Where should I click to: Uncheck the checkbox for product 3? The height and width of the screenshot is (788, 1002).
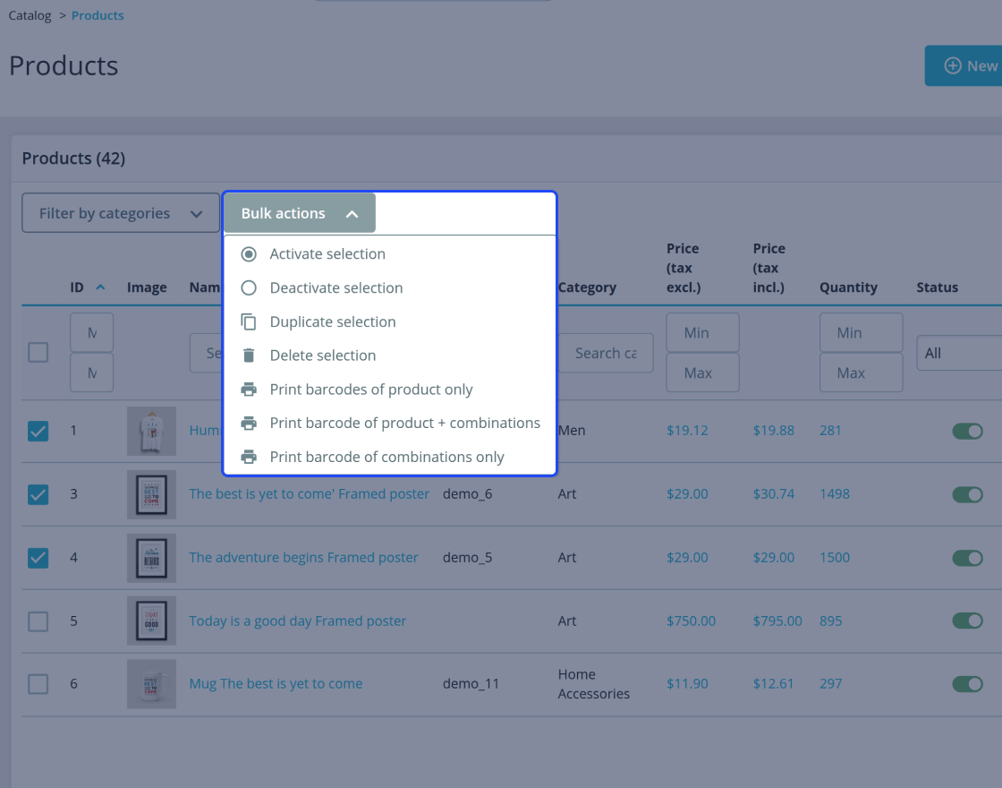(x=38, y=494)
